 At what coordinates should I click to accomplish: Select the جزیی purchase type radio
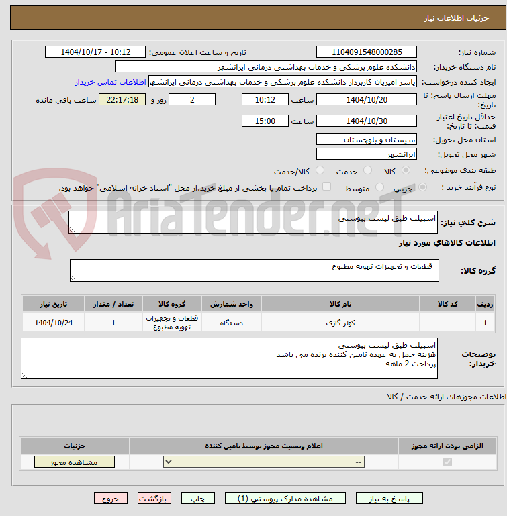tap(422, 187)
